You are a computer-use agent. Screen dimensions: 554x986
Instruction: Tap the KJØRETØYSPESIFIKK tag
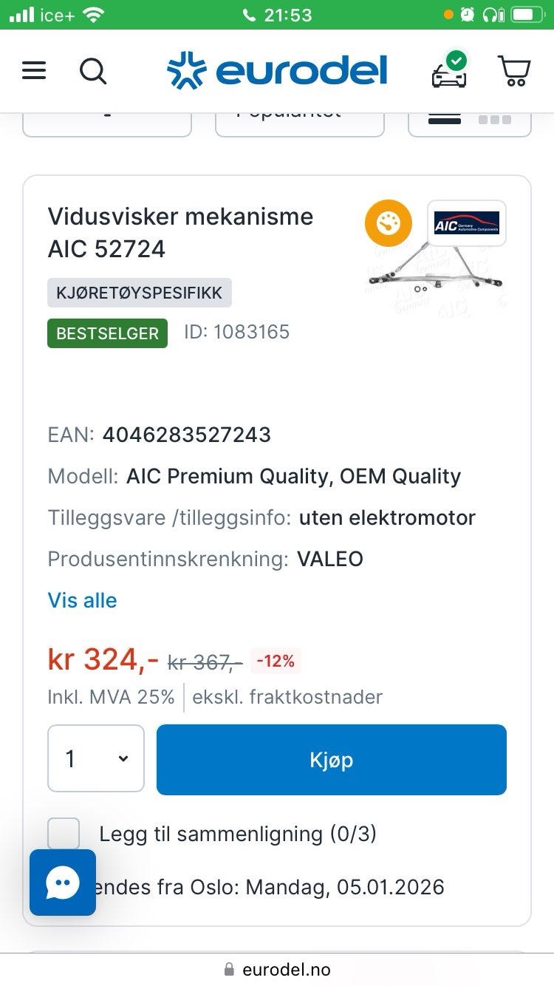click(x=140, y=293)
